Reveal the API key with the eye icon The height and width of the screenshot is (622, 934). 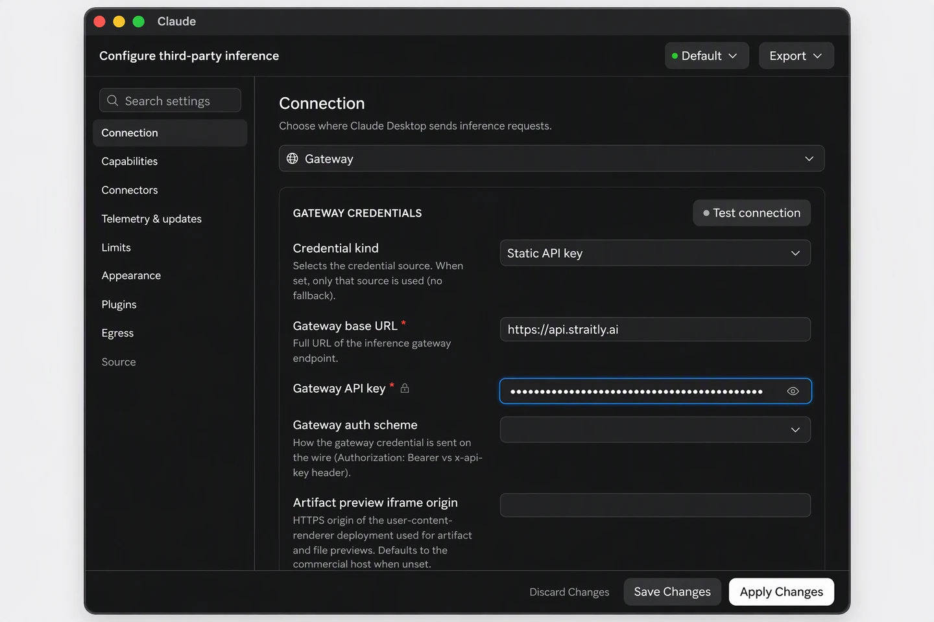pos(793,391)
